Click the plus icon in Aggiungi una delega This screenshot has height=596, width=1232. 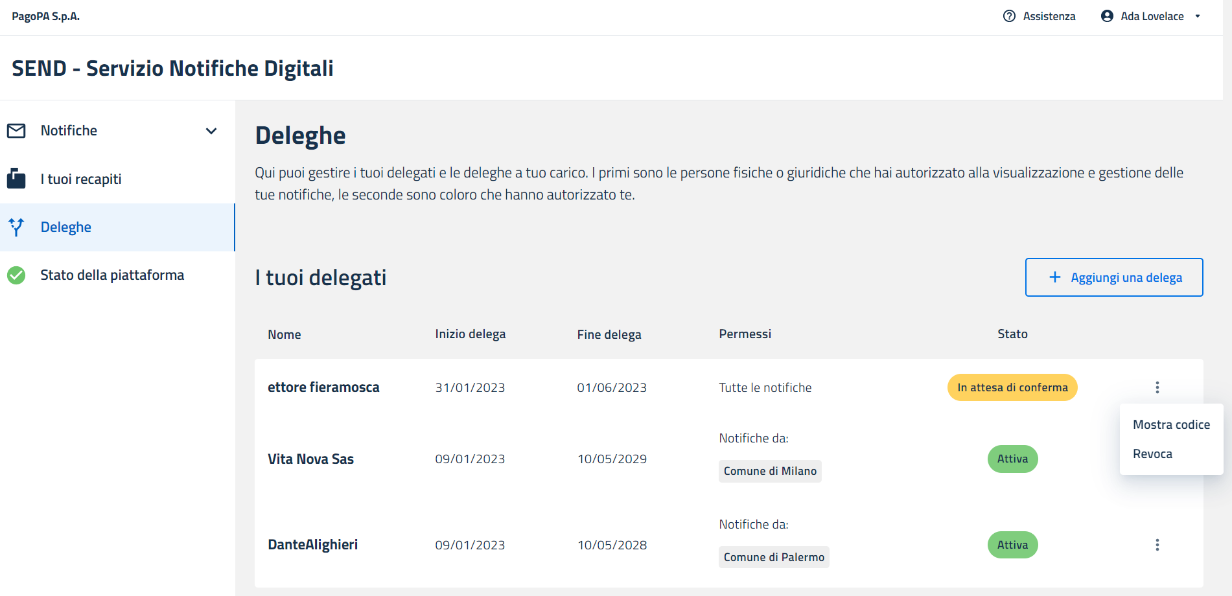(1055, 277)
